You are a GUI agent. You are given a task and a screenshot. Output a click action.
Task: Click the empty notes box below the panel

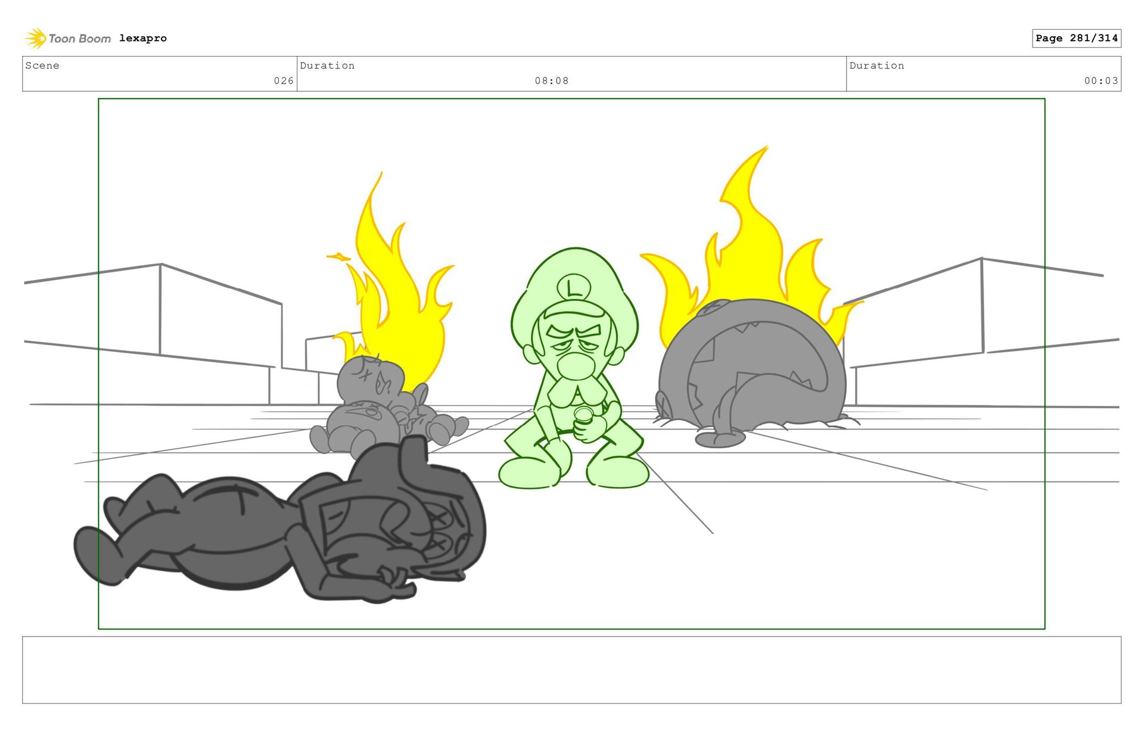tap(571, 670)
